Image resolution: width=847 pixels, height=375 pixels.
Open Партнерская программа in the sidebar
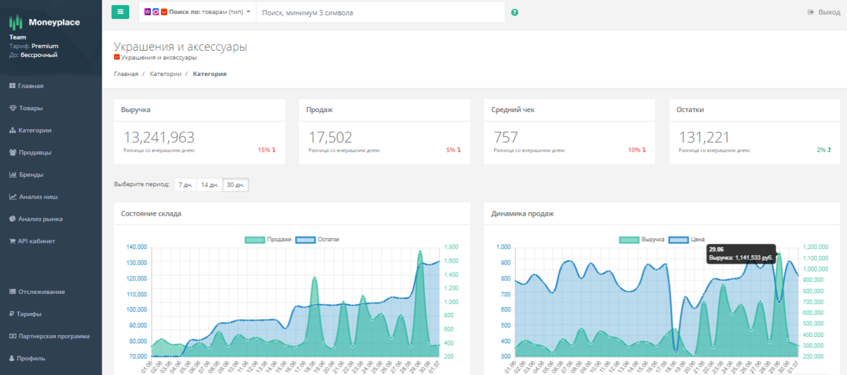pos(51,336)
